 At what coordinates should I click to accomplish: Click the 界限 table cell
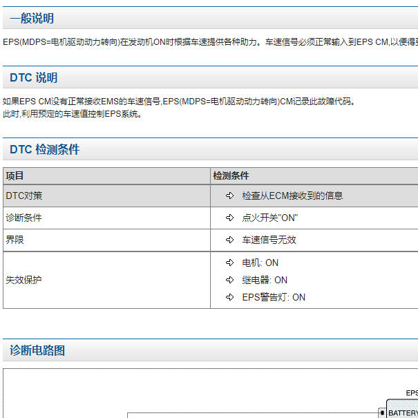(106, 240)
